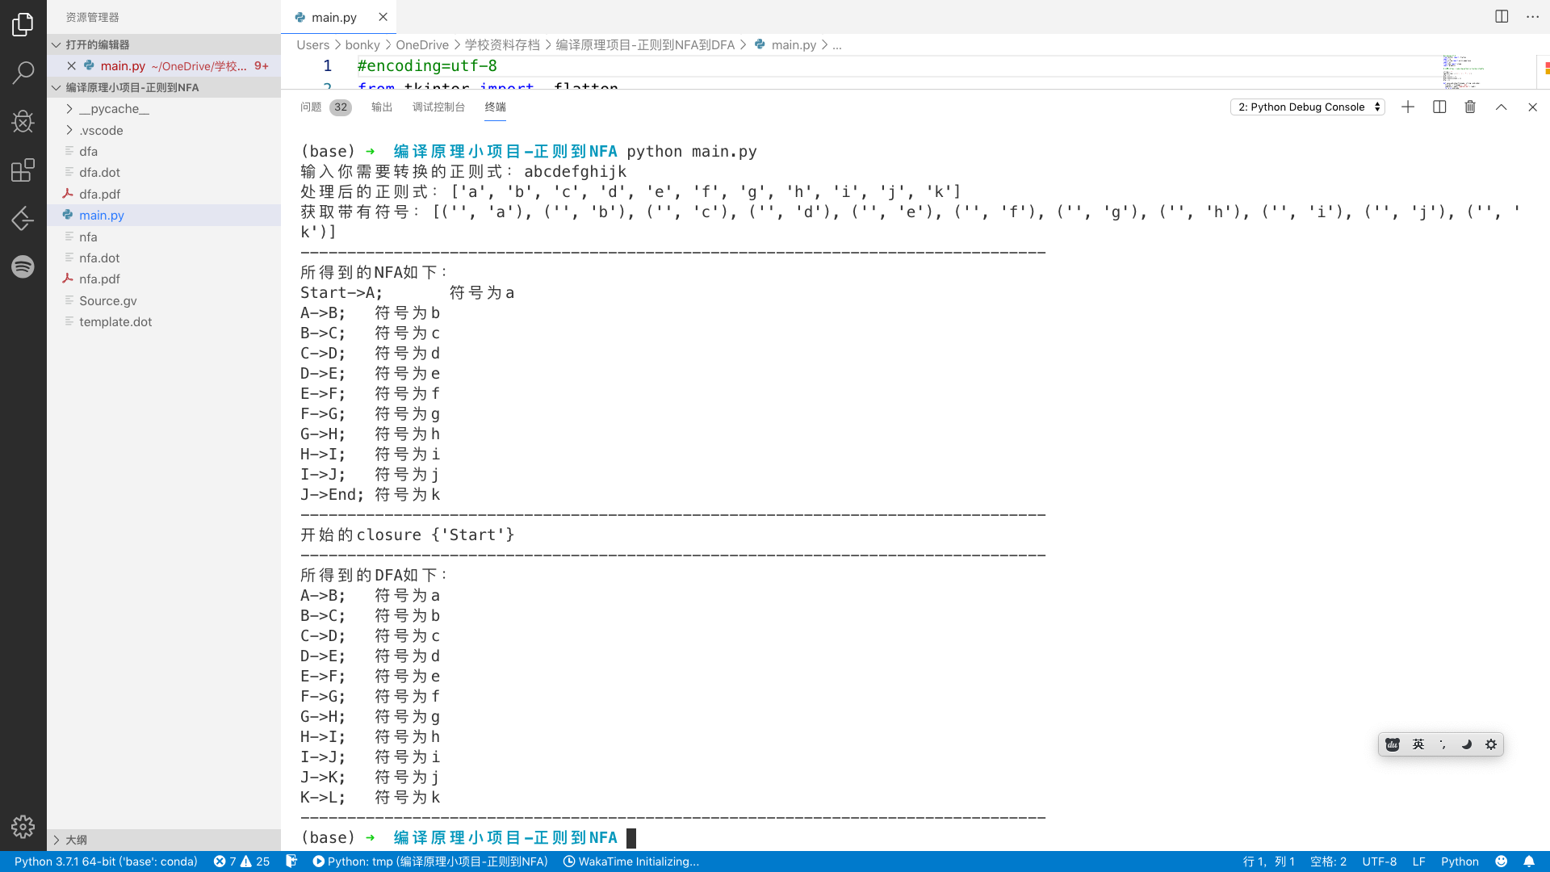Click UTF-8 encoding in the status bar
The width and height of the screenshot is (1550, 872).
point(1380,862)
